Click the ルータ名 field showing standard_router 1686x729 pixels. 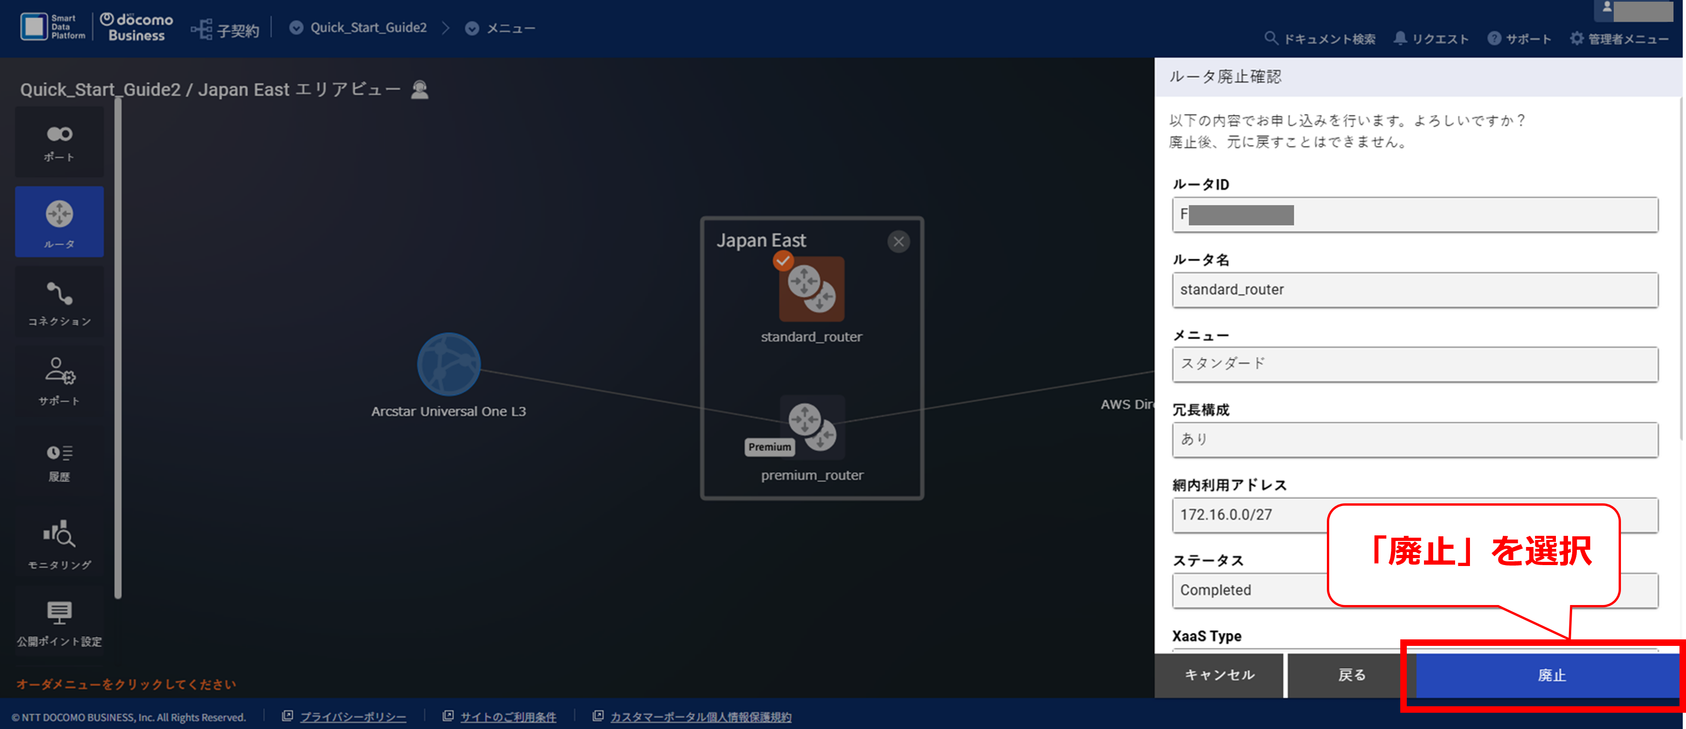[1415, 289]
